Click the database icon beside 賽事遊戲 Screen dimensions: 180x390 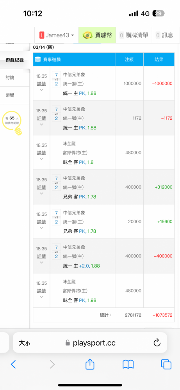click(x=38, y=60)
